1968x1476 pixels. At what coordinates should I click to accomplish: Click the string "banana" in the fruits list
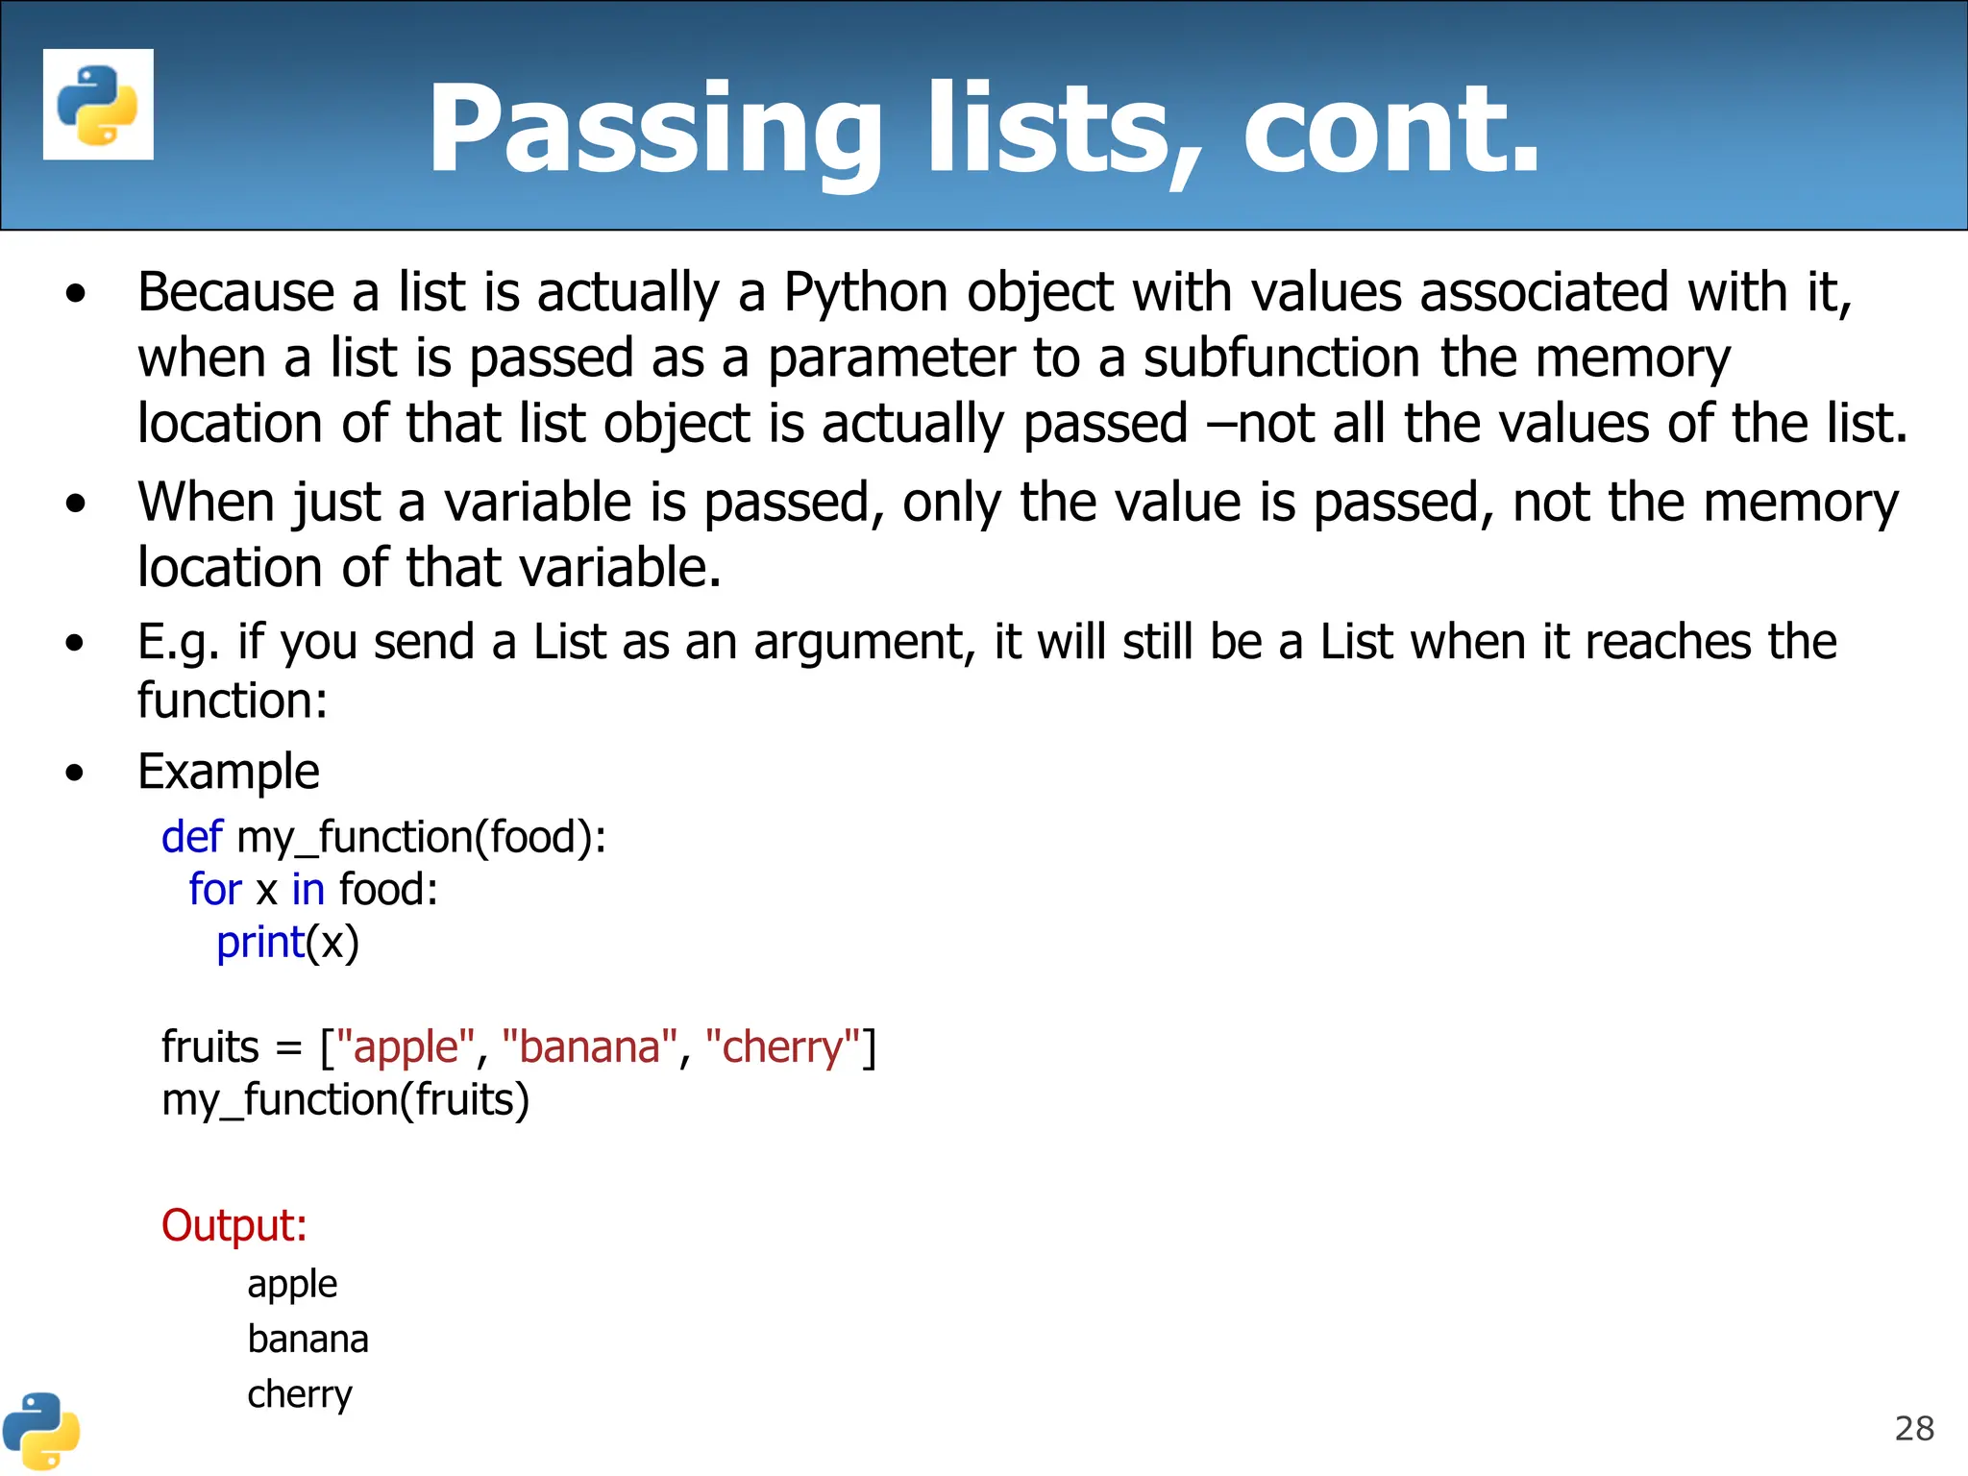coord(590,1046)
